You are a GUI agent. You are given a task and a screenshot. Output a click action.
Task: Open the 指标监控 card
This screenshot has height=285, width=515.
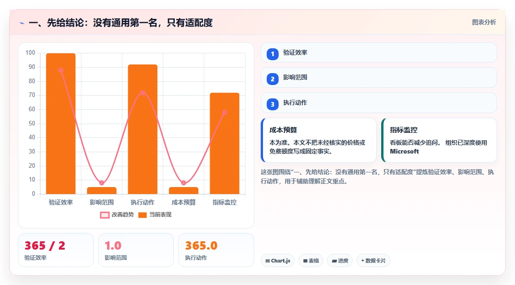coord(439,140)
